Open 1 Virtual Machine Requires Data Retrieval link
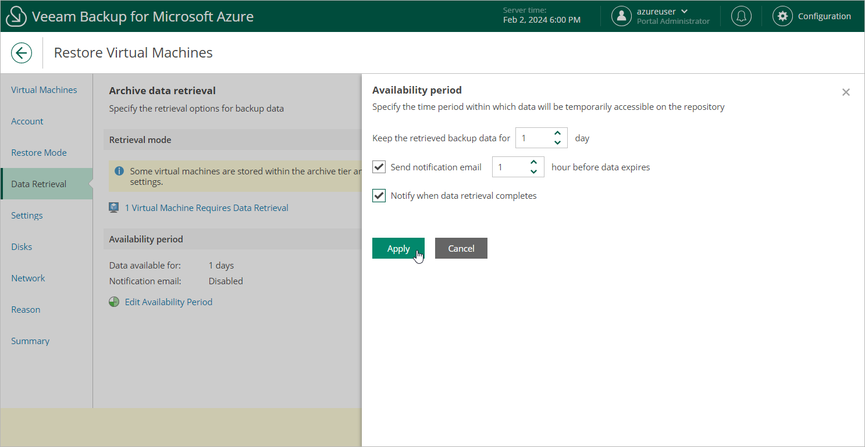 coord(207,208)
